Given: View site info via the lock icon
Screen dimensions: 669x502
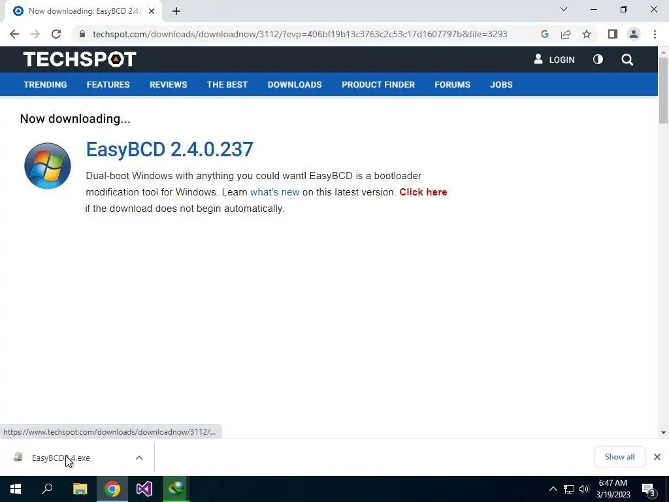Looking at the screenshot, I should pos(82,34).
